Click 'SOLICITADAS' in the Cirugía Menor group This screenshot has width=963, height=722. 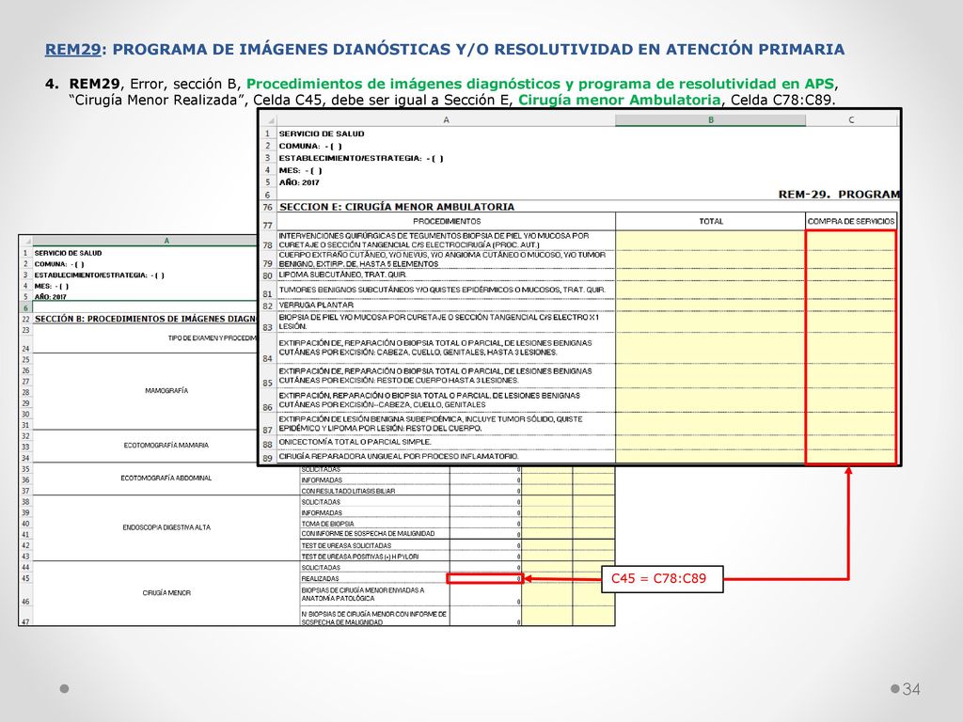pyautogui.click(x=374, y=567)
